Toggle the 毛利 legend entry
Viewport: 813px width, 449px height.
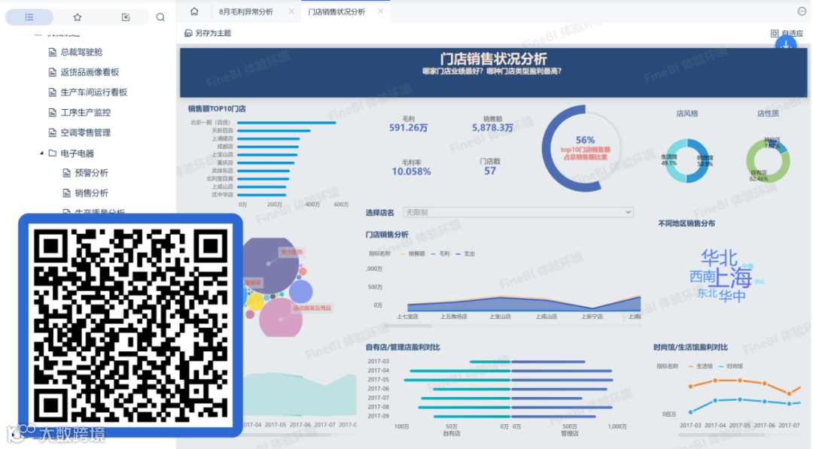click(x=440, y=253)
